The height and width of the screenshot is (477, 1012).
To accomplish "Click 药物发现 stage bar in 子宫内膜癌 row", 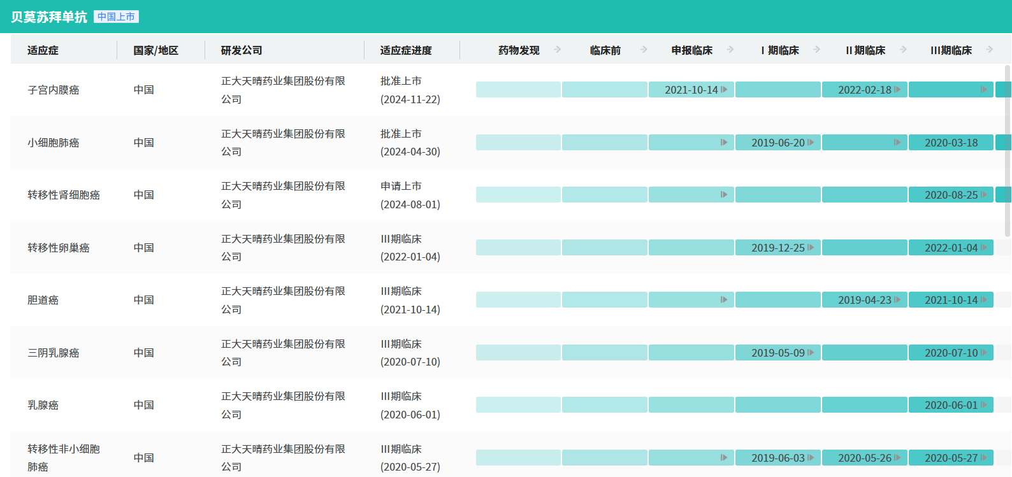I will click(x=518, y=90).
